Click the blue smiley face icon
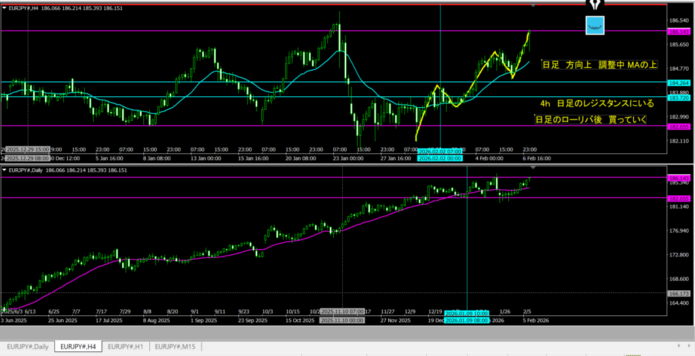This screenshot has width=695, height=356. tap(595, 26)
